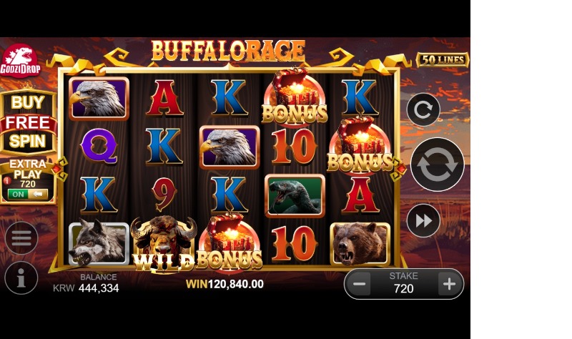Select the snake symbol on the reels

pyautogui.click(x=295, y=195)
